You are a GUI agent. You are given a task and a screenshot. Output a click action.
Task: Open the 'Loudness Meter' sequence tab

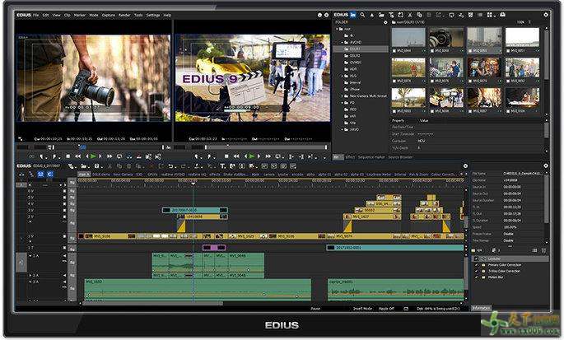(379, 175)
